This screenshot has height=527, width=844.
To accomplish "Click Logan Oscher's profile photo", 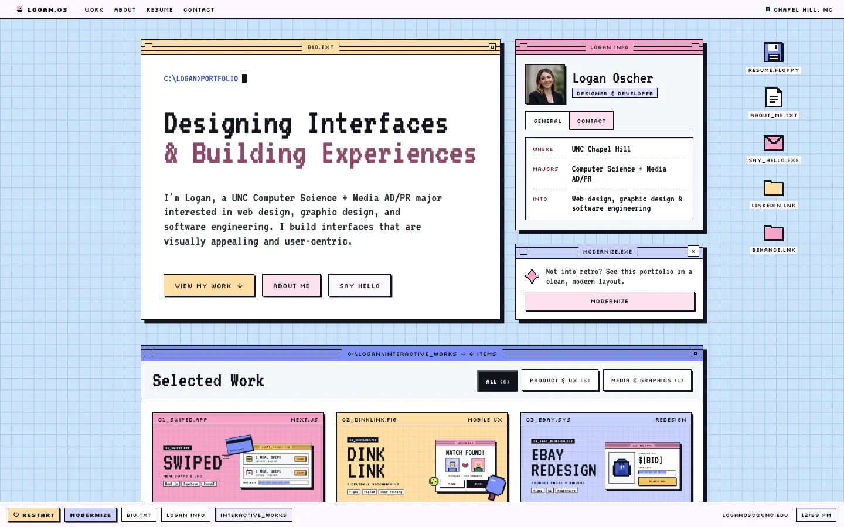I will pyautogui.click(x=546, y=84).
